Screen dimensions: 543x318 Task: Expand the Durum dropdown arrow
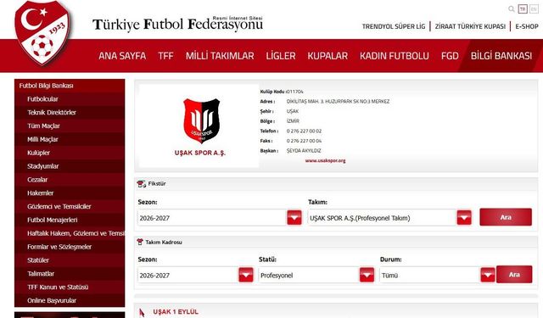click(x=488, y=275)
